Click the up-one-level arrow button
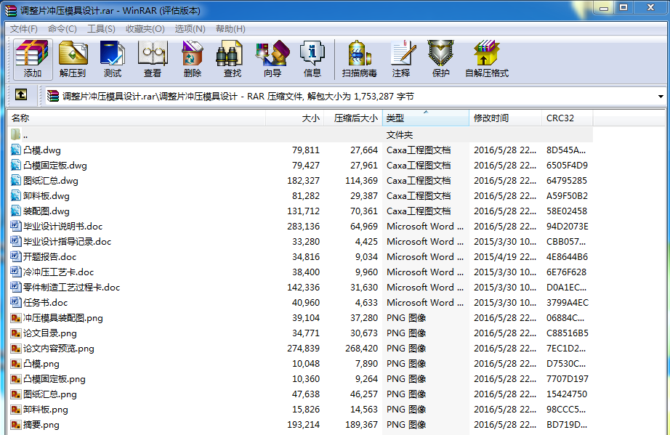Viewport: 670px width, 435px height. pos(21,94)
